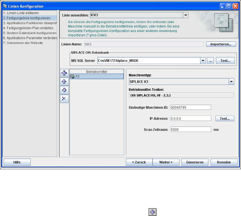Click the Weiter button
The width and height of the screenshot is (241, 216).
[x=166, y=162]
